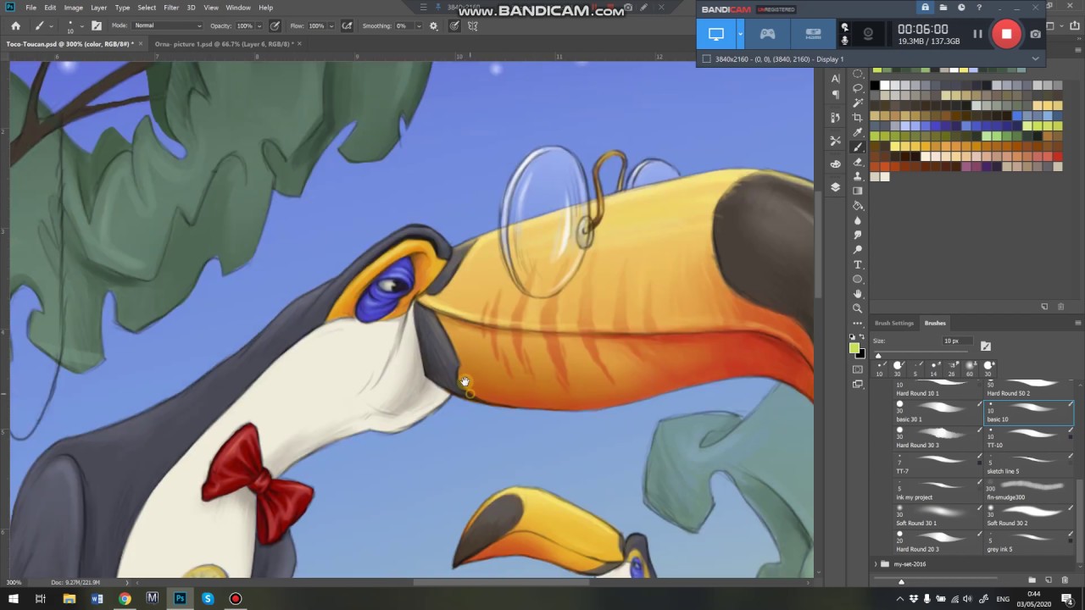Toggle symmetry paint butterfly option
Image resolution: width=1085 pixels, height=610 pixels.
[472, 26]
